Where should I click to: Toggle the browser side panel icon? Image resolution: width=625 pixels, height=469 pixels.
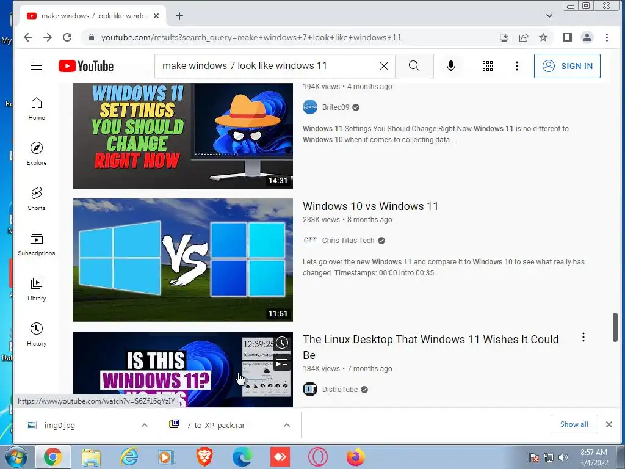pos(568,37)
